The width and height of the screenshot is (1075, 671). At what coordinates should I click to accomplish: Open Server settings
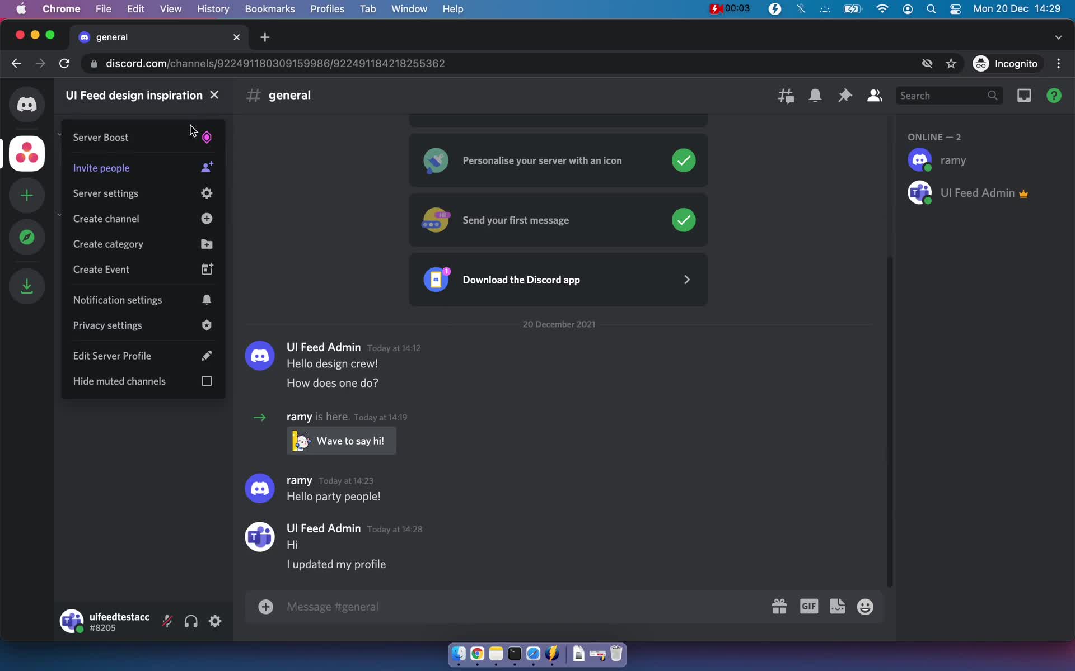coord(143,193)
